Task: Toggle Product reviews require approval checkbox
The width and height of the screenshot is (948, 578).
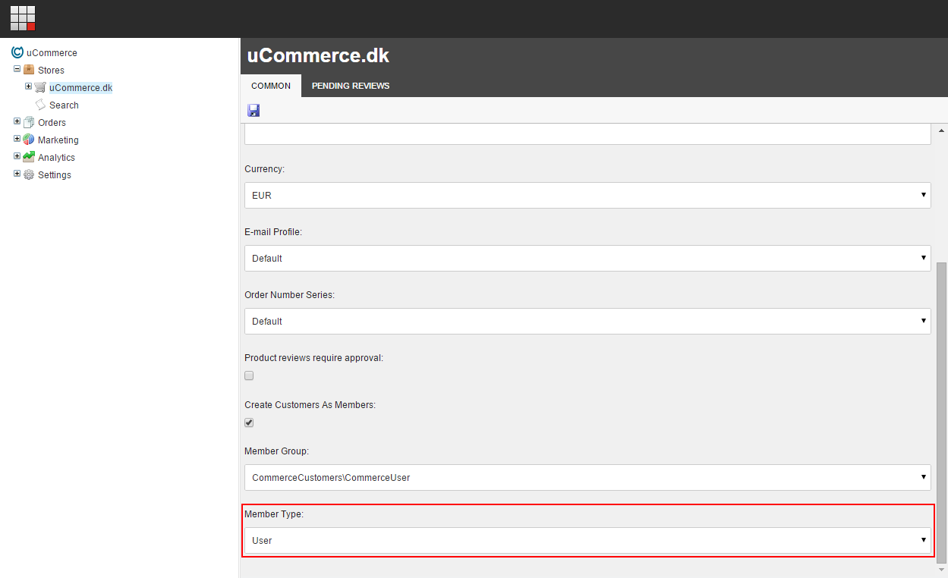Action: [249, 375]
